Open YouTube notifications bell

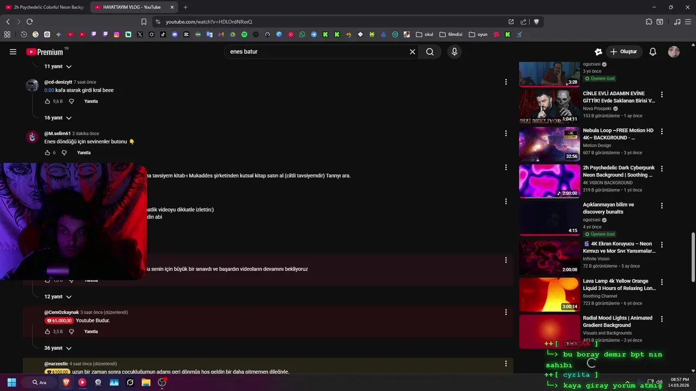pyautogui.click(x=653, y=52)
